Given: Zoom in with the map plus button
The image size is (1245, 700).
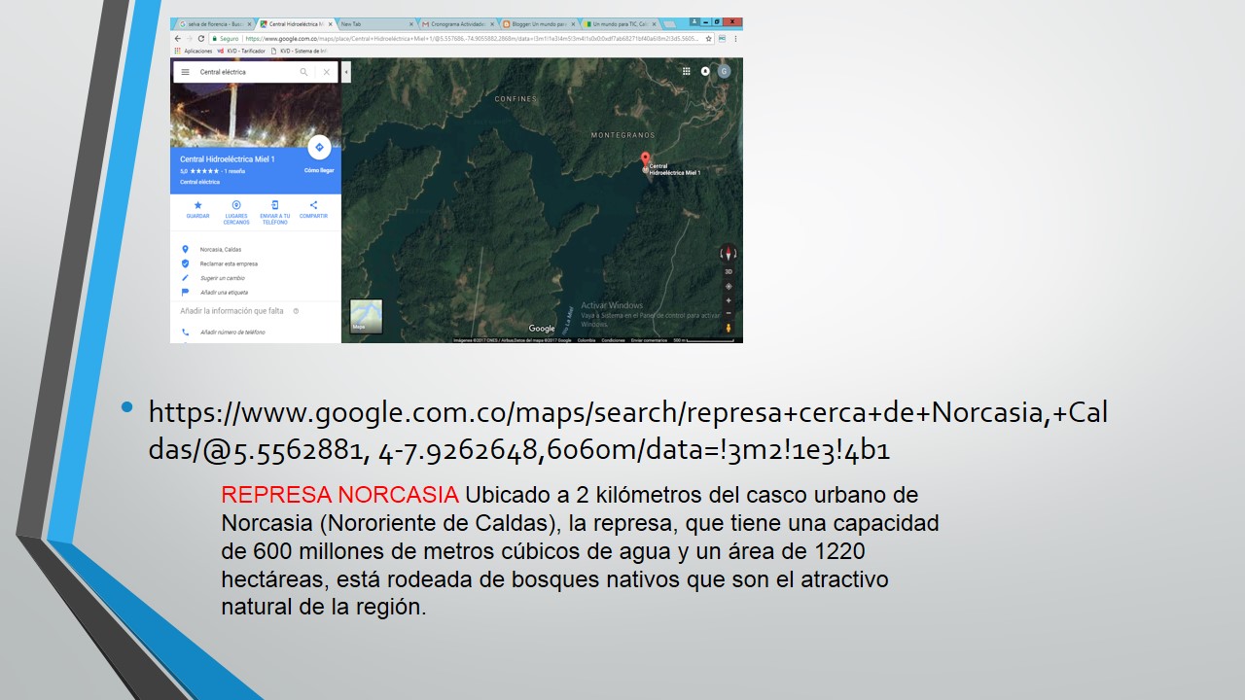Looking at the screenshot, I should [729, 300].
